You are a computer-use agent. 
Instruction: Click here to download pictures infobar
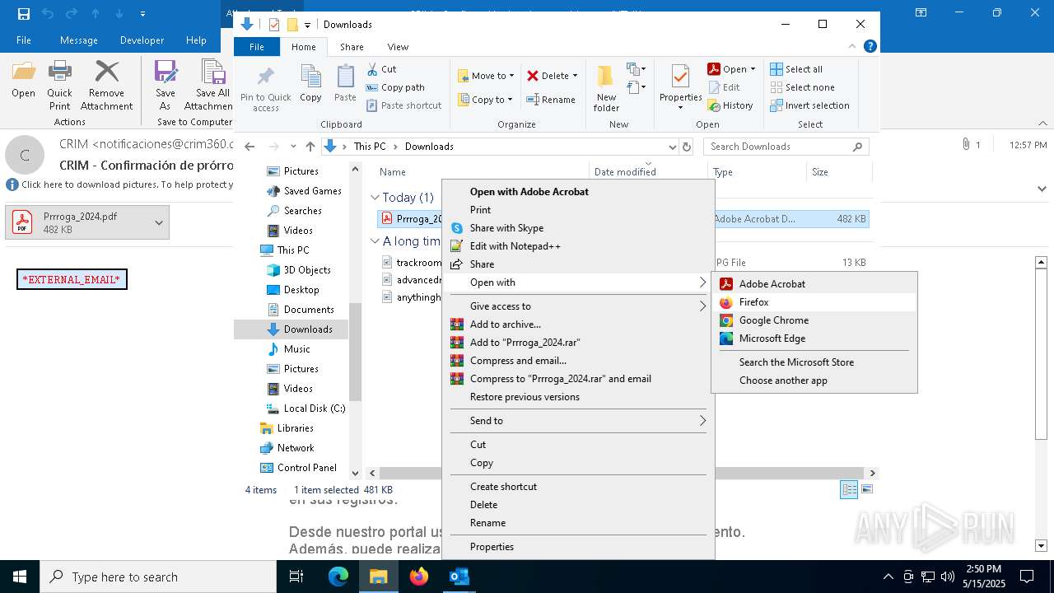pyautogui.click(x=120, y=184)
